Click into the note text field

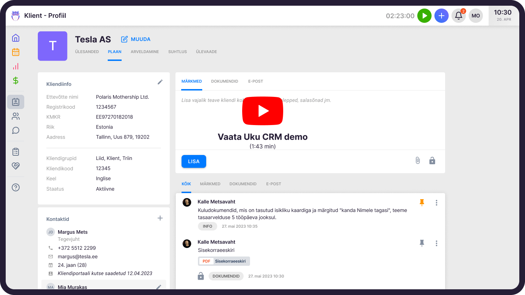310,120
